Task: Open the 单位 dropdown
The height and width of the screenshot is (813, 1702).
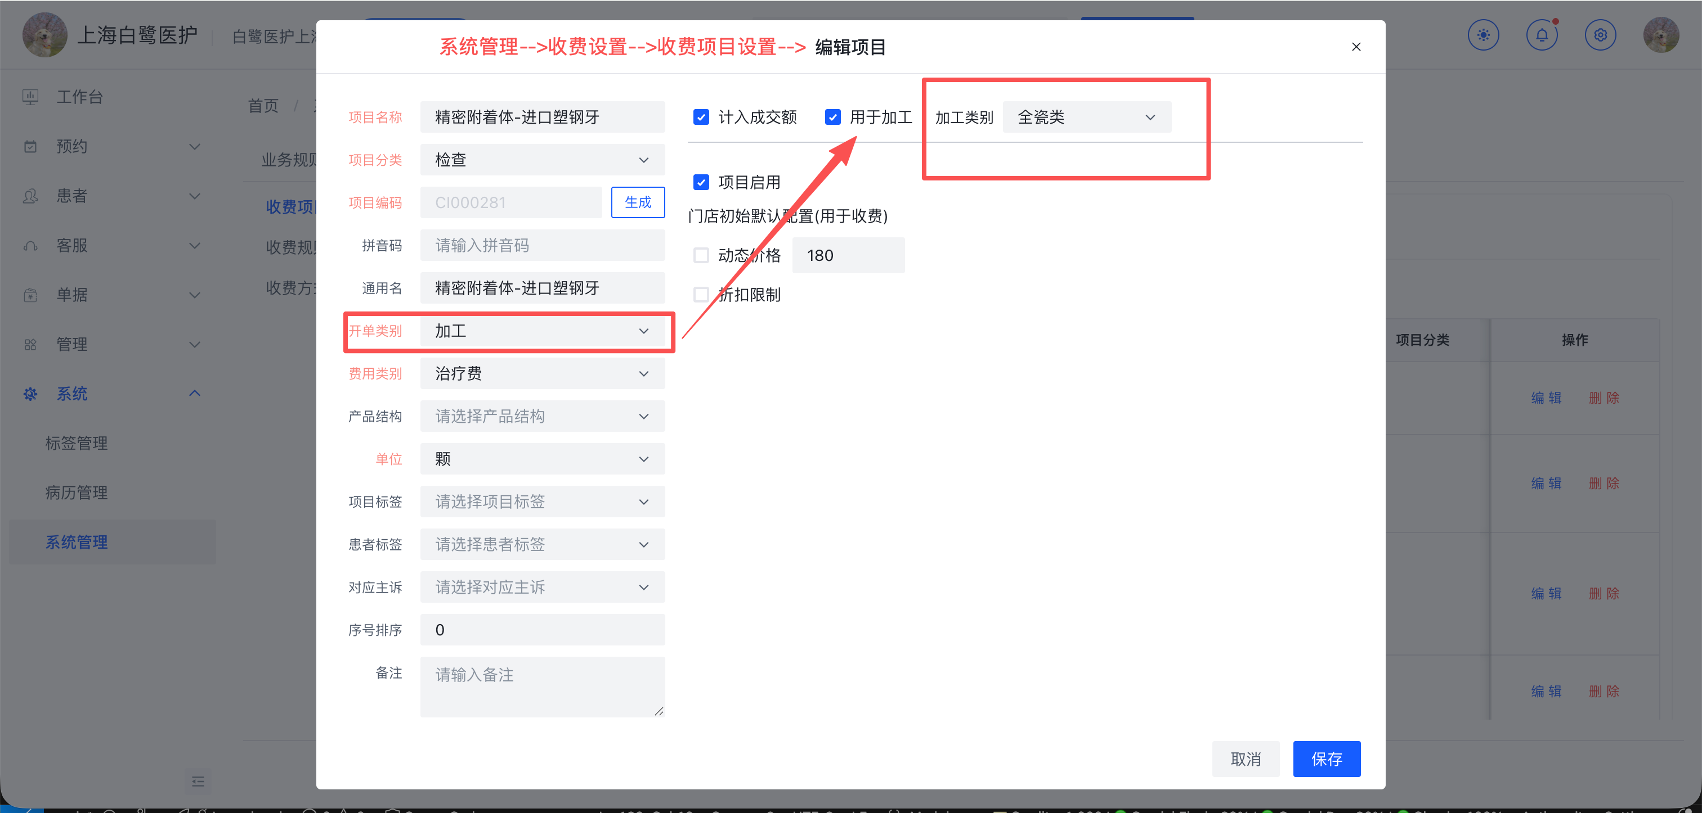Action: (543, 459)
